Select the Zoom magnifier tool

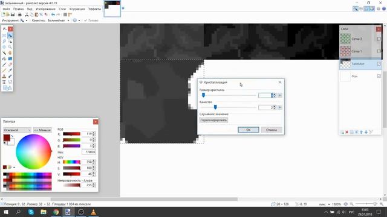pos(10,47)
